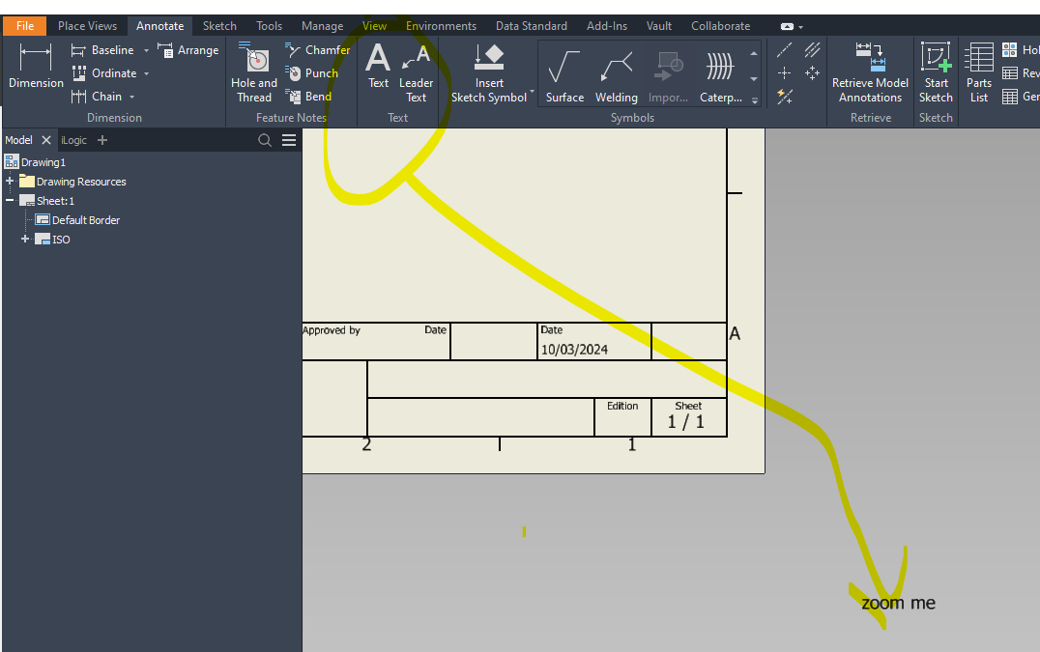1040x652 pixels.
Task: Select the Welding symbol tool
Action: [x=616, y=72]
